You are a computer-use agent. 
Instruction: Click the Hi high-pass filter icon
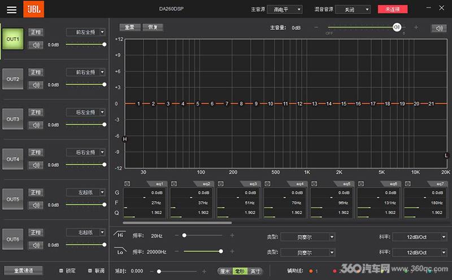(120, 234)
